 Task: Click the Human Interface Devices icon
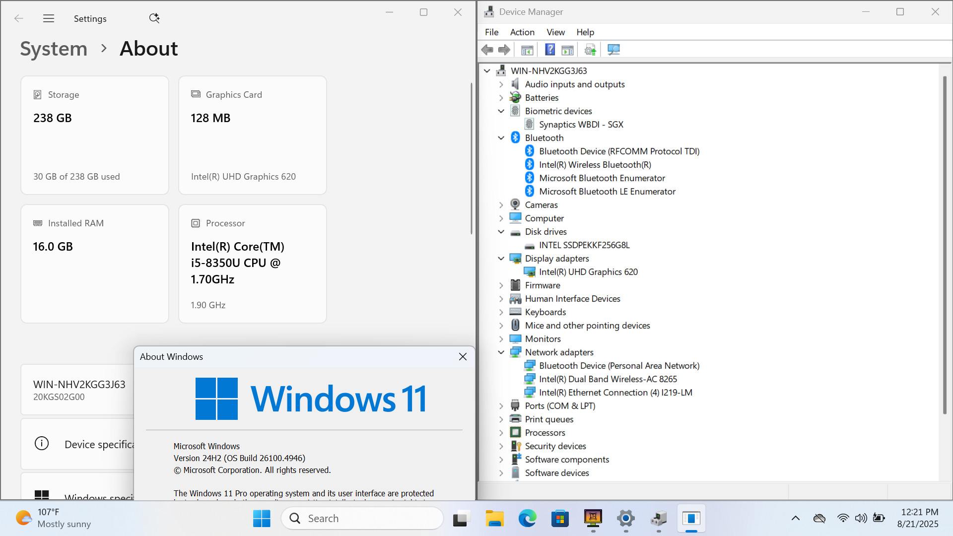click(x=516, y=299)
